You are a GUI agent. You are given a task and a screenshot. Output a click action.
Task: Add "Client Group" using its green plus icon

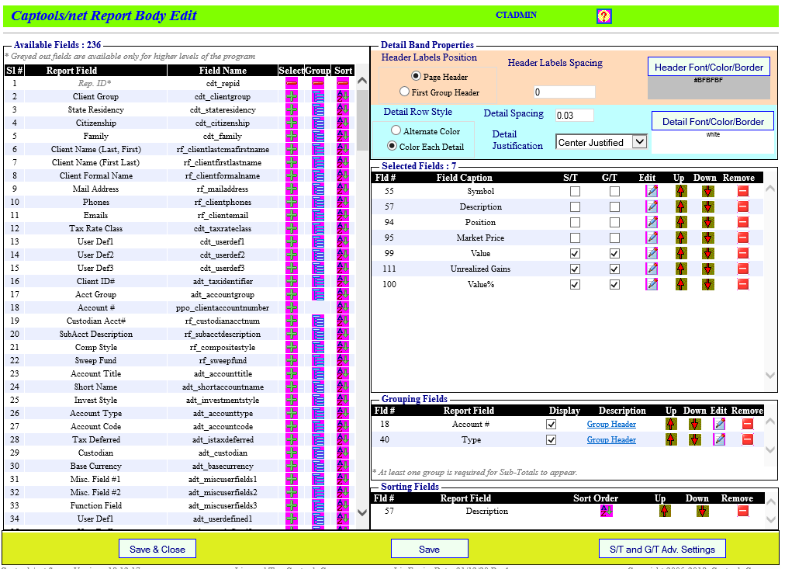click(292, 96)
